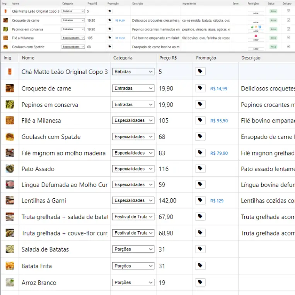Click promotion tag icon for Filé mignom row
The width and height of the screenshot is (295, 295).
[x=200, y=153]
